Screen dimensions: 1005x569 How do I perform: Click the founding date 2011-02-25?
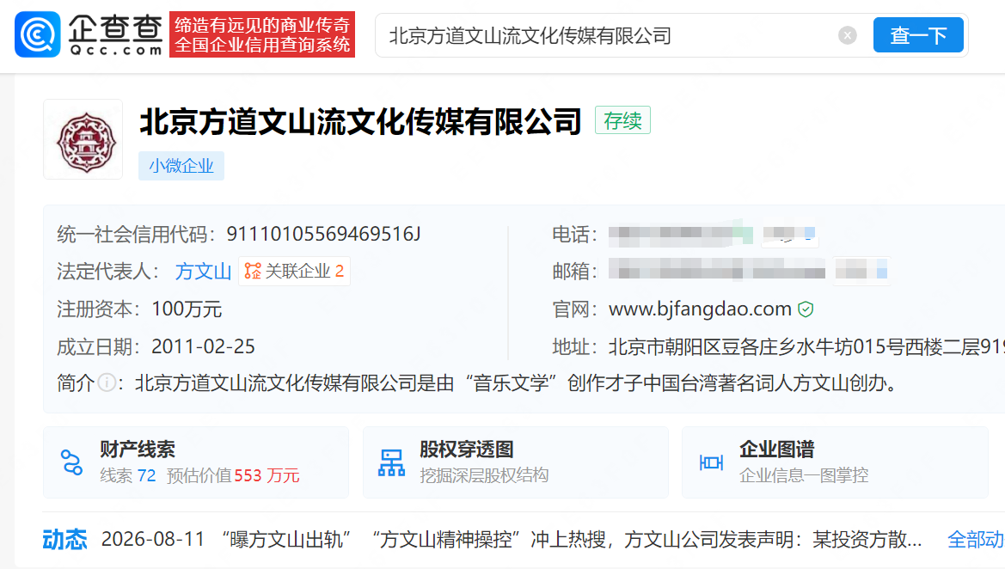click(x=203, y=346)
